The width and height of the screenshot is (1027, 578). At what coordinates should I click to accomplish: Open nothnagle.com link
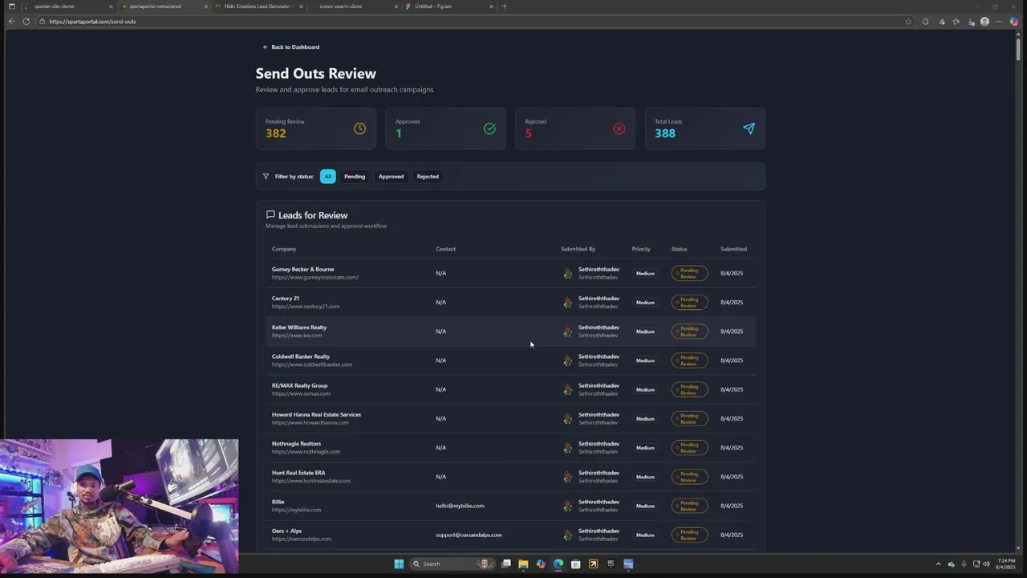[x=306, y=452]
